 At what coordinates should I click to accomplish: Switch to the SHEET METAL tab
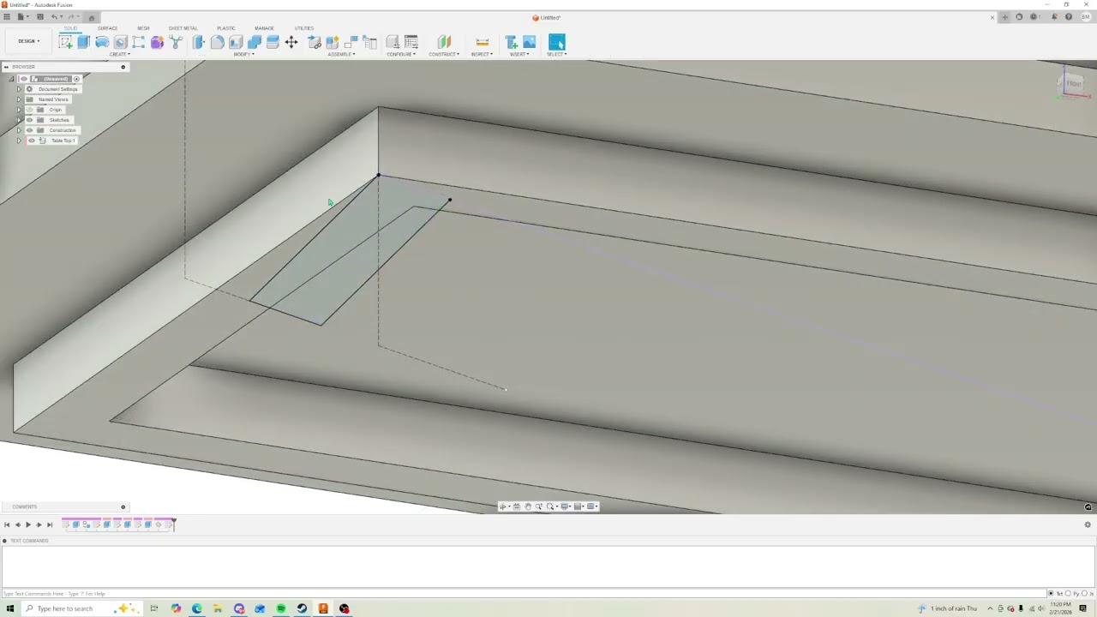click(x=183, y=28)
